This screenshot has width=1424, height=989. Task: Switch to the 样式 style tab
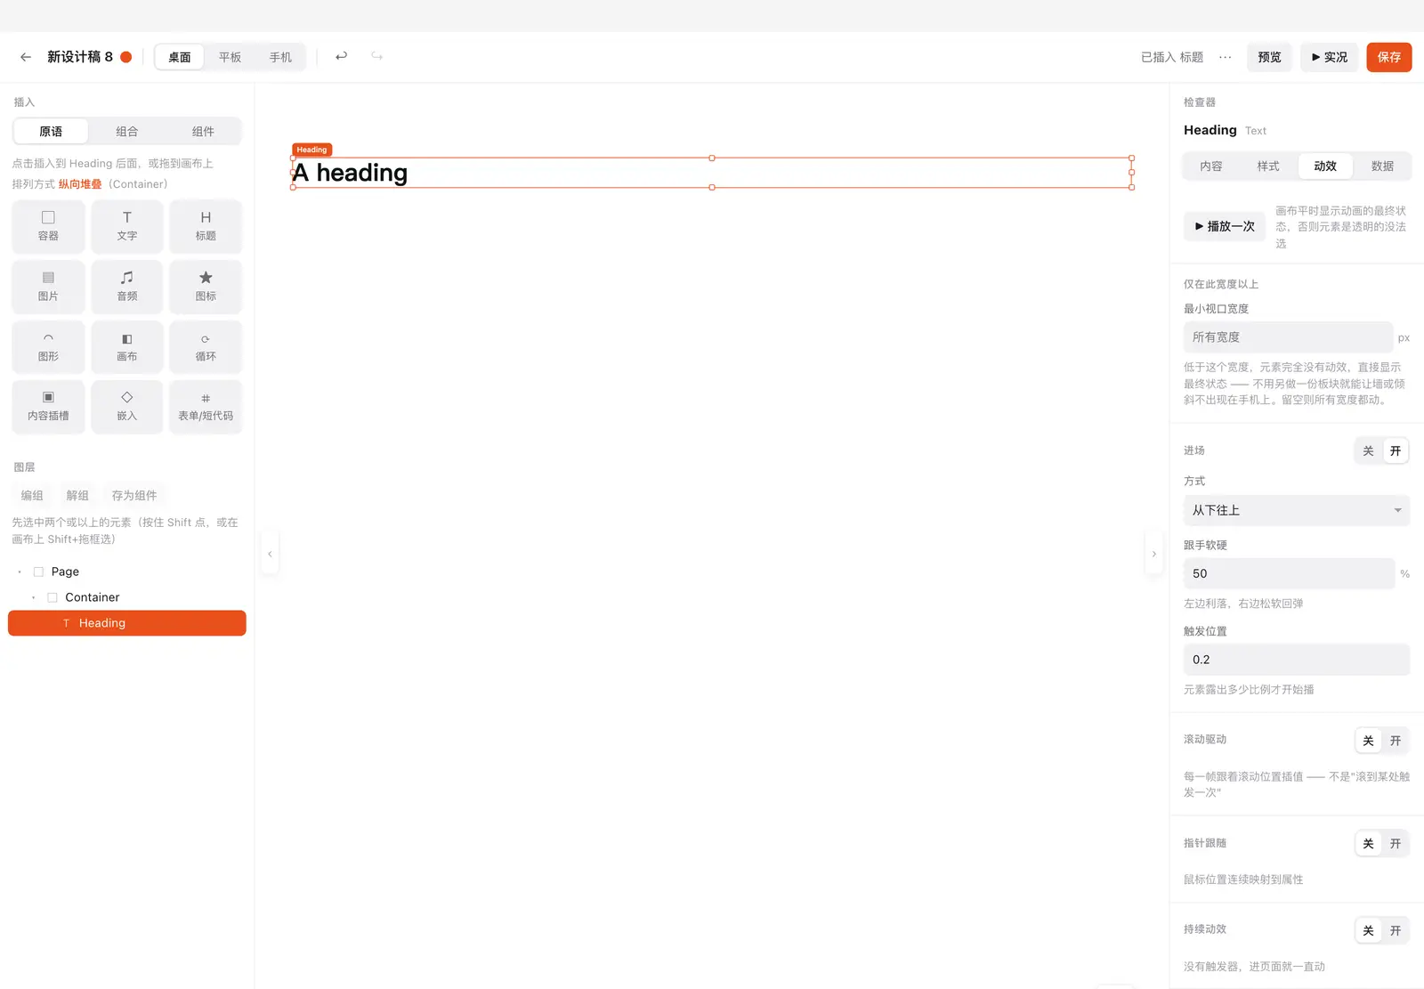coord(1268,166)
